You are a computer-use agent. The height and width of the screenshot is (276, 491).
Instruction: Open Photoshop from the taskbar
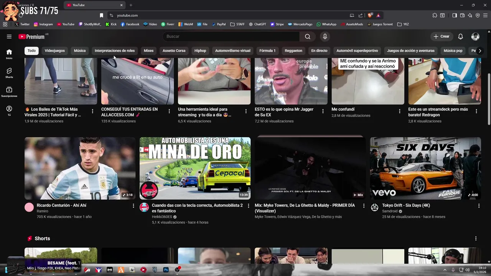click(x=166, y=270)
